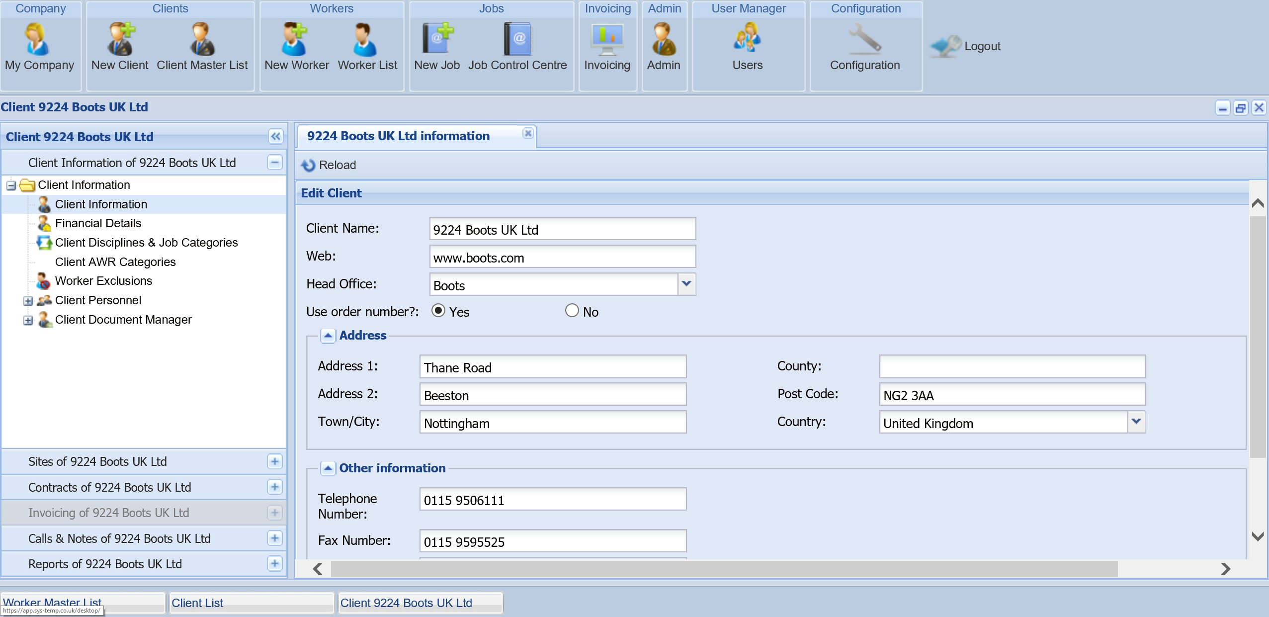This screenshot has height=617, width=1269.
Task: Click the vertical scrollbar down arrow
Action: point(1258,536)
